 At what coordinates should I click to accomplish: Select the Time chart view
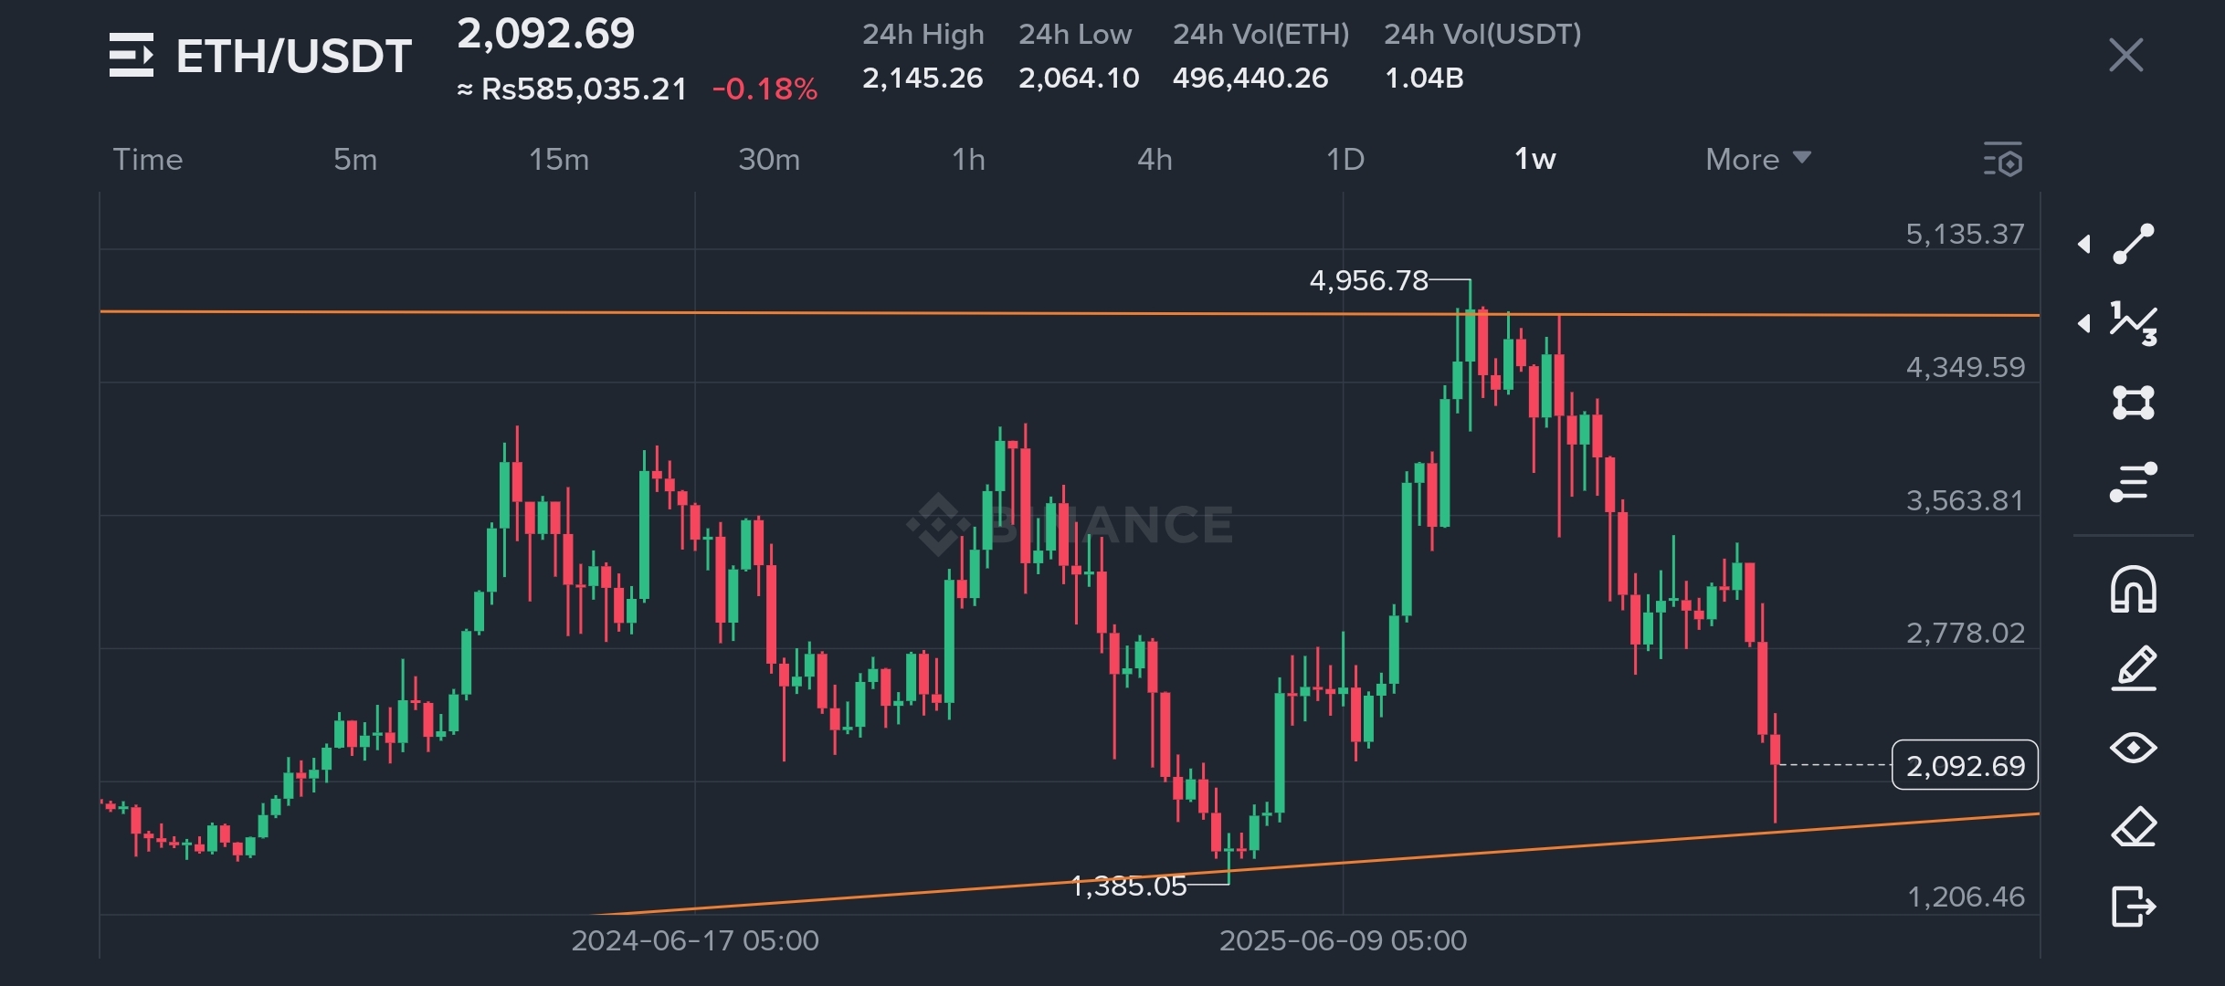pyautogui.click(x=148, y=160)
